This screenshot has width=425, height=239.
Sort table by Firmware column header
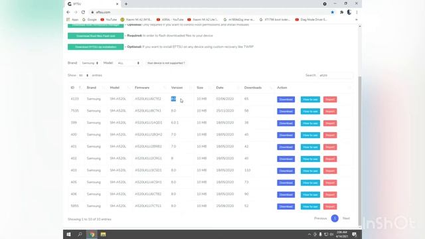coord(150,88)
